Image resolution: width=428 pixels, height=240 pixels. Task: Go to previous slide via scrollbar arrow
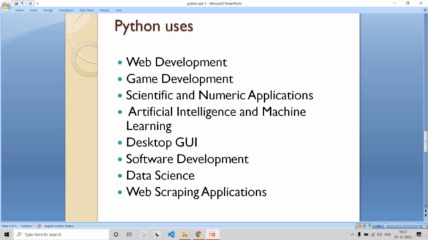[425, 211]
